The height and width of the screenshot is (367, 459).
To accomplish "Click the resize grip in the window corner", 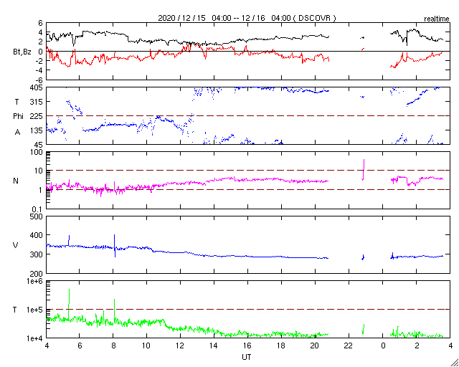I will 454,362.
